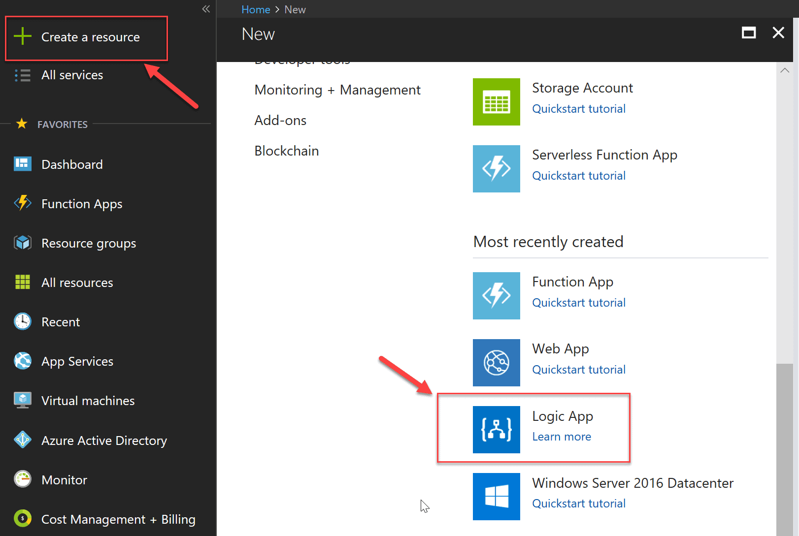Select the Add-ons category
The image size is (799, 536).
[x=280, y=121]
